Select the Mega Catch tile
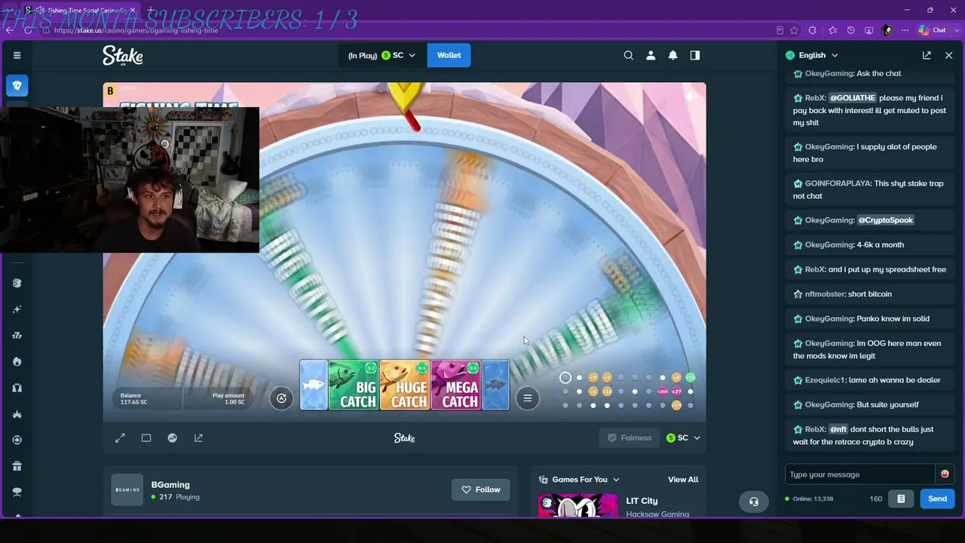Viewport: 965px width, 543px height. (456, 385)
